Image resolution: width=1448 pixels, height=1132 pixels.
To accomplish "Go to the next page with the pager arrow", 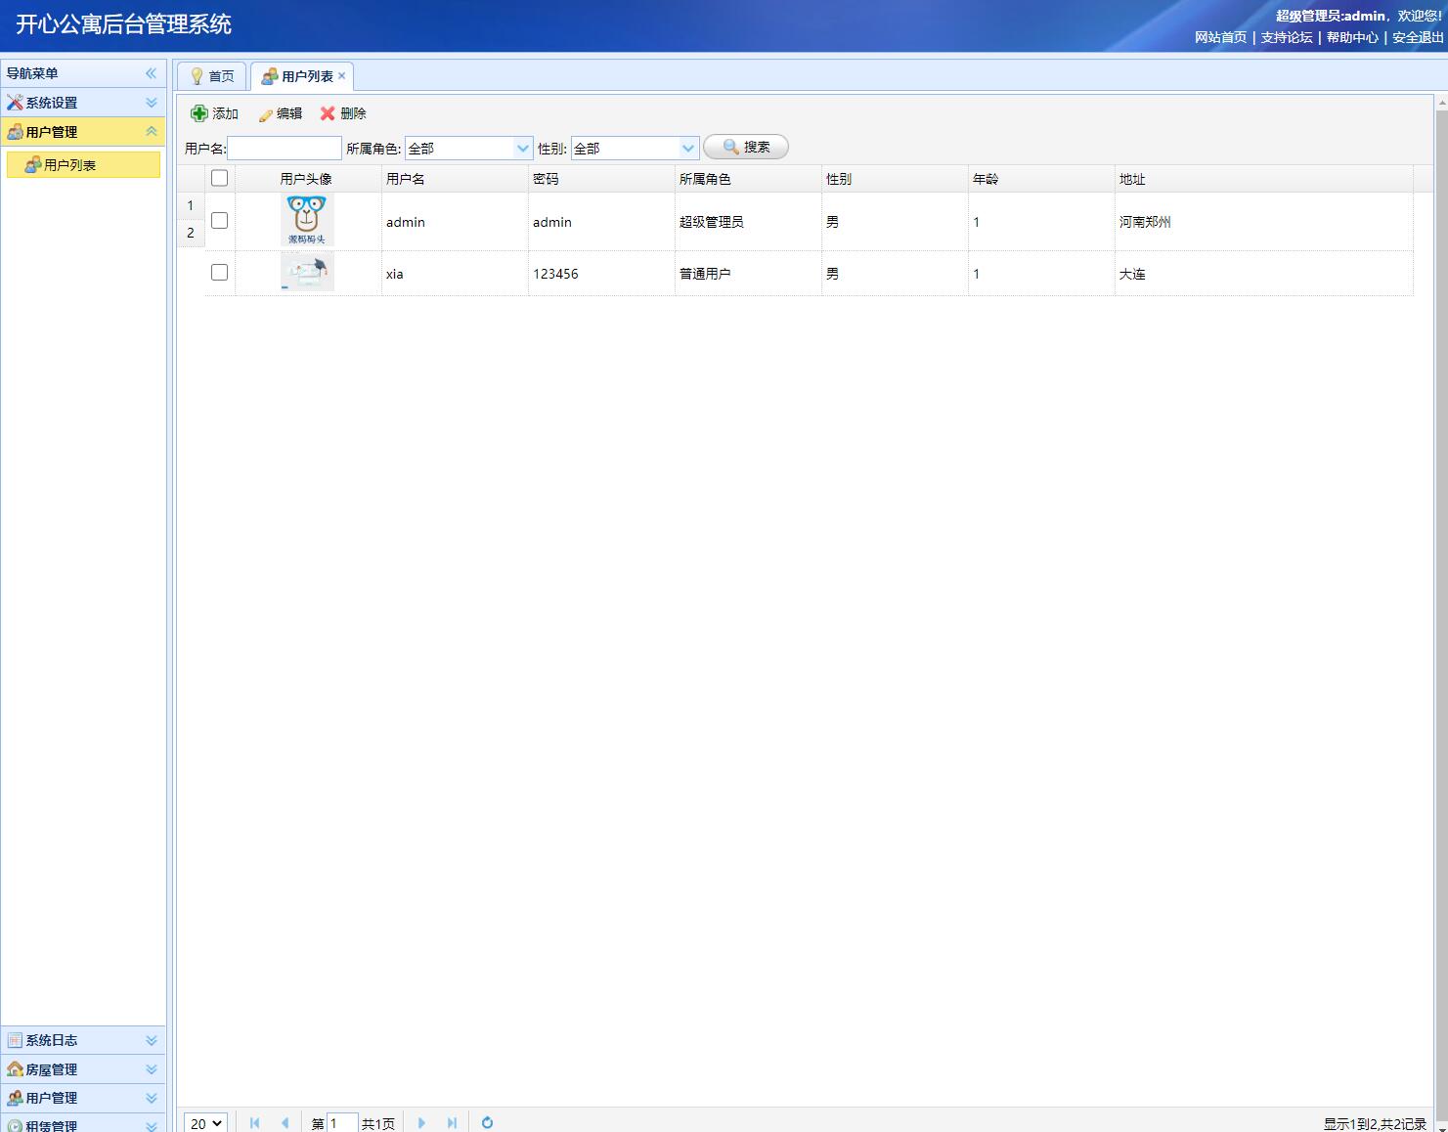I will point(421,1123).
